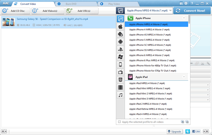The height and width of the screenshot is (135, 212).
Task: Click the manage profiles icon in dropdown footer
Action: (187, 122)
